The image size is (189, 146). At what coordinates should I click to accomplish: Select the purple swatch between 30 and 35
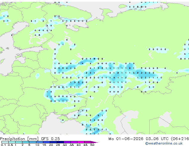pos(67,142)
